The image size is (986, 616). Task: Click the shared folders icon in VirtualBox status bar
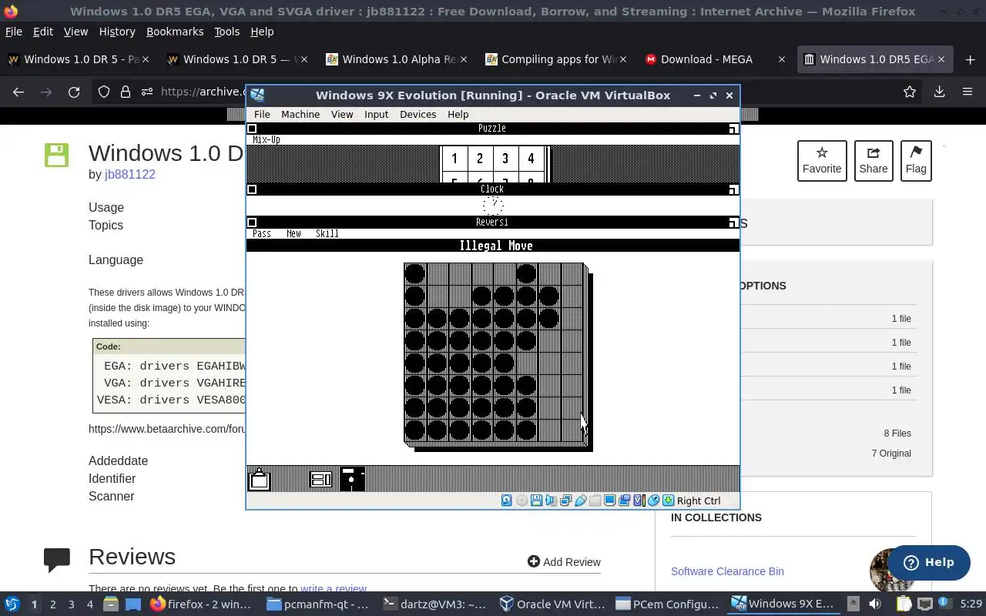[595, 500]
